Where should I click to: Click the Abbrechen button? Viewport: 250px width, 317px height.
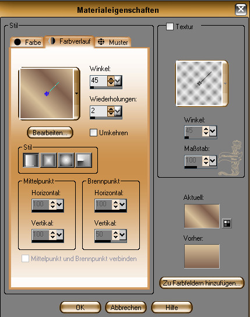[x=126, y=307]
